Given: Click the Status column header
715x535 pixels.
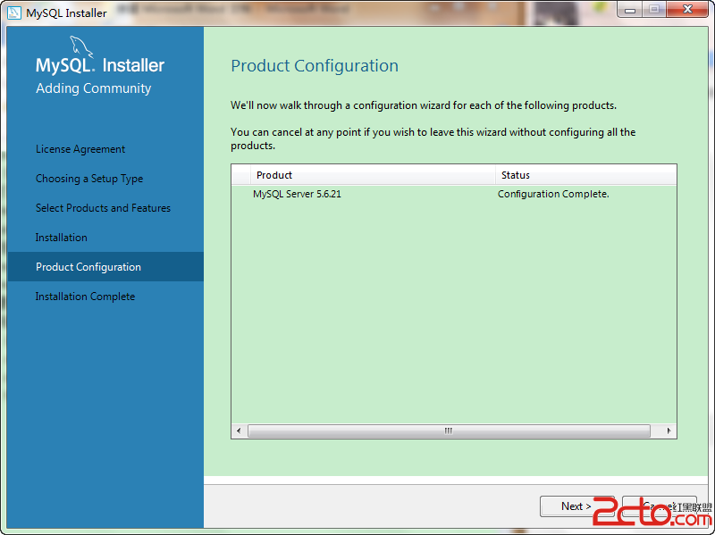Looking at the screenshot, I should (x=586, y=175).
